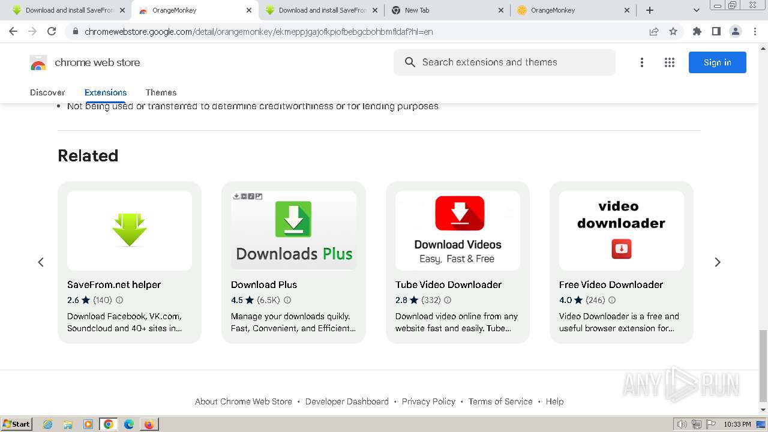768x432 pixels.
Task: Open the Extensions puzzle icon
Action: pos(697,31)
